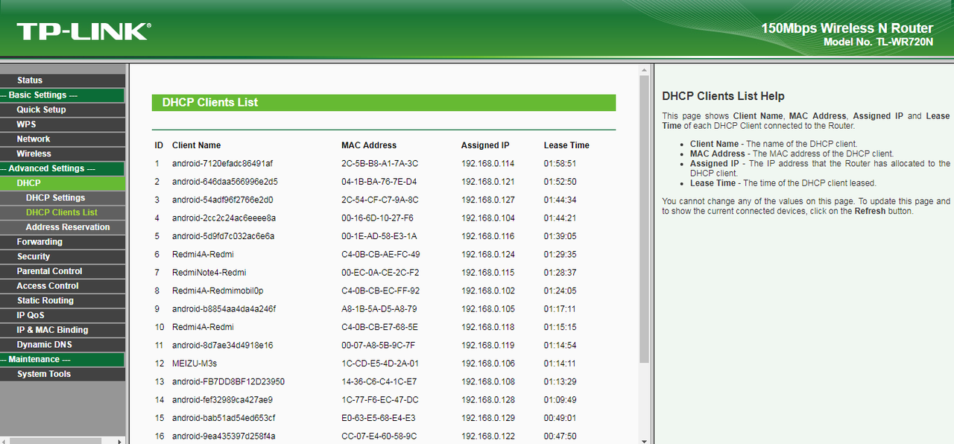
Task: Click the vertical scrollbar down arrow
Action: [x=644, y=437]
